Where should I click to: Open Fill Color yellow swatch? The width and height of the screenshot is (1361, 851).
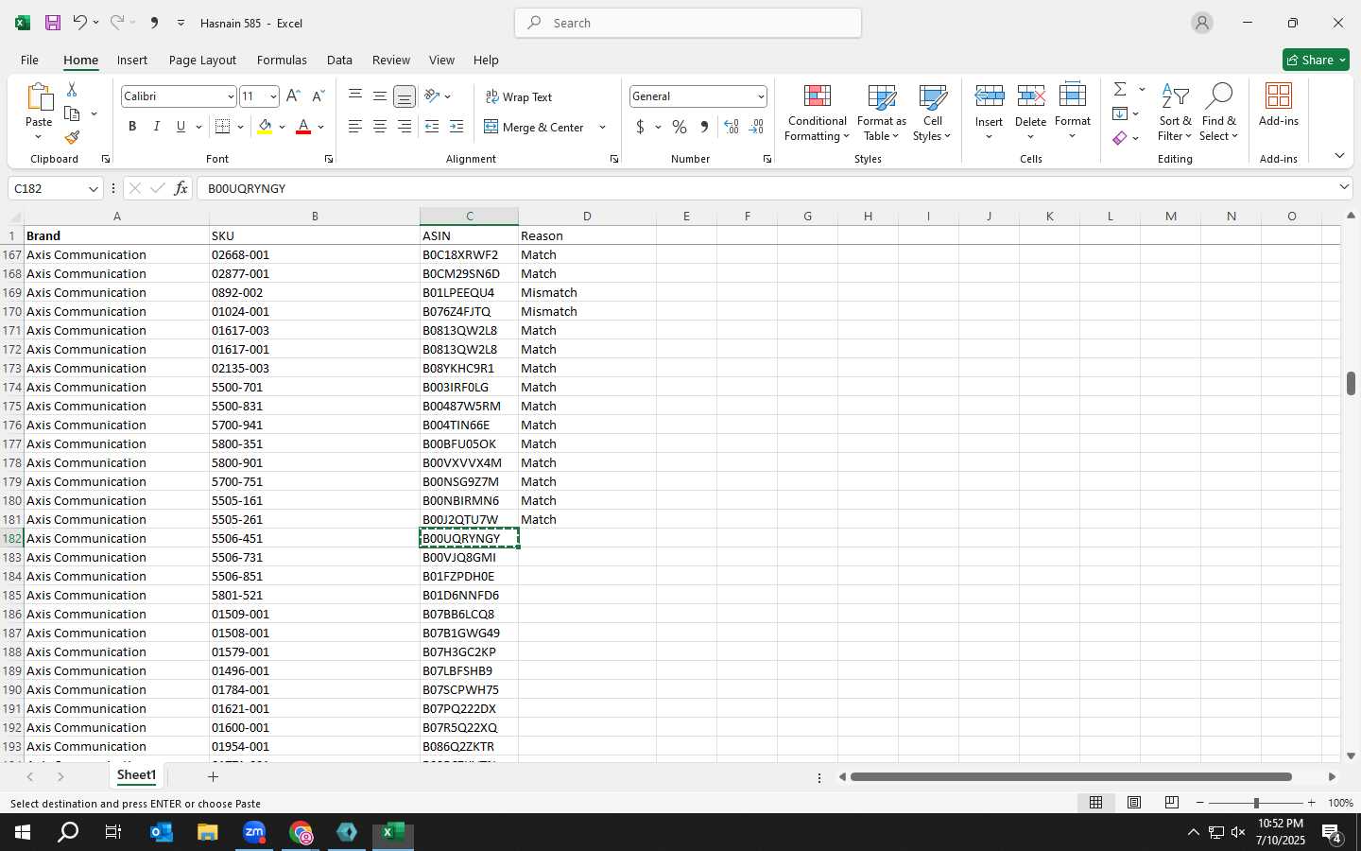(x=265, y=127)
